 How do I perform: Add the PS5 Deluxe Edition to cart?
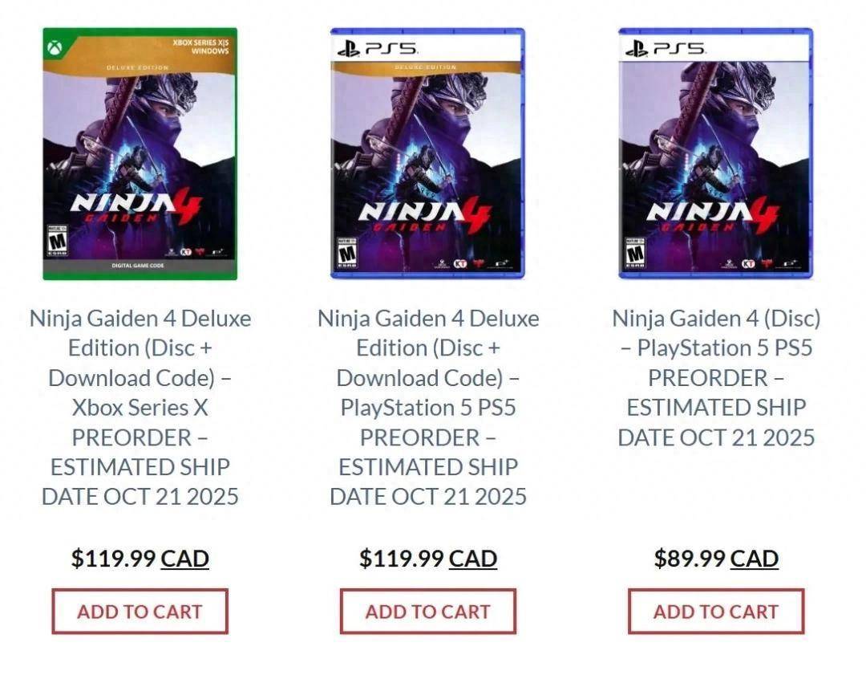pyautogui.click(x=428, y=612)
